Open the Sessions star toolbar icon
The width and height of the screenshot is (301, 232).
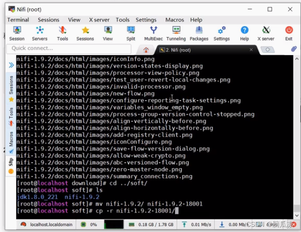[85, 33]
